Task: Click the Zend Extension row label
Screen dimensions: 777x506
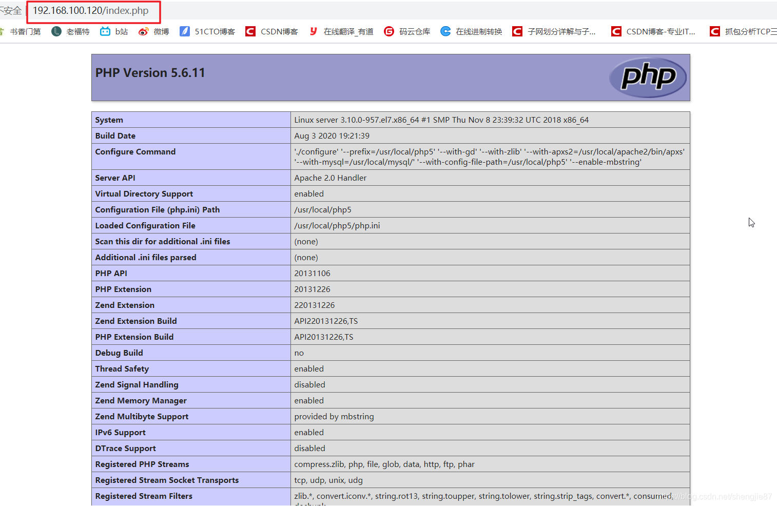Action: coord(125,305)
